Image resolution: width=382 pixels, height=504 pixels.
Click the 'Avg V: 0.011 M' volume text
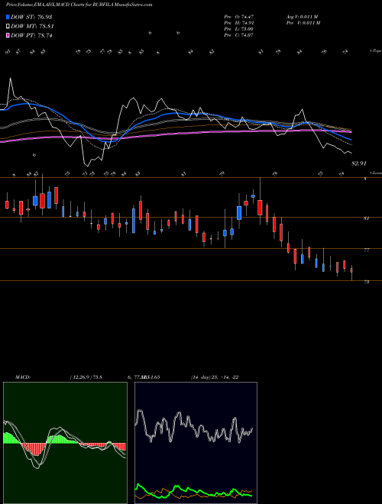303,16
